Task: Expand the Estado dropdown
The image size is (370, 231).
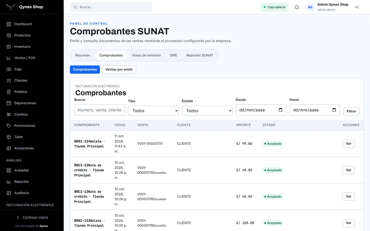Action: 207,111
